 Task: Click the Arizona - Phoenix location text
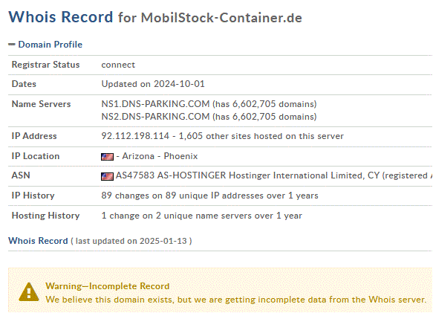point(160,156)
